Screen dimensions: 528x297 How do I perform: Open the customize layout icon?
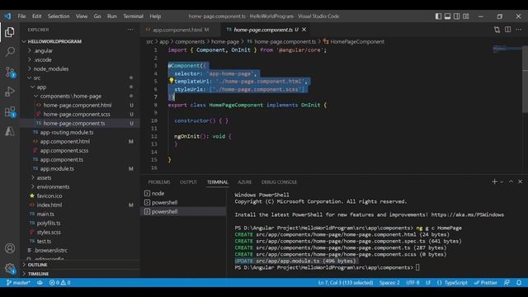(x=465, y=16)
